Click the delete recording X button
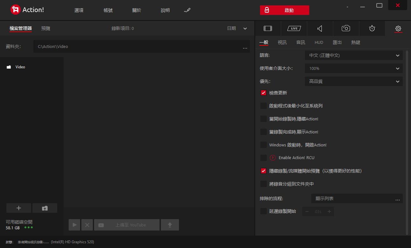The width and height of the screenshot is (411, 248). [87, 225]
